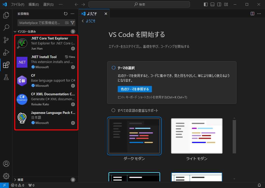
Task: Select the Extensions view icon
Action: coord(6,65)
